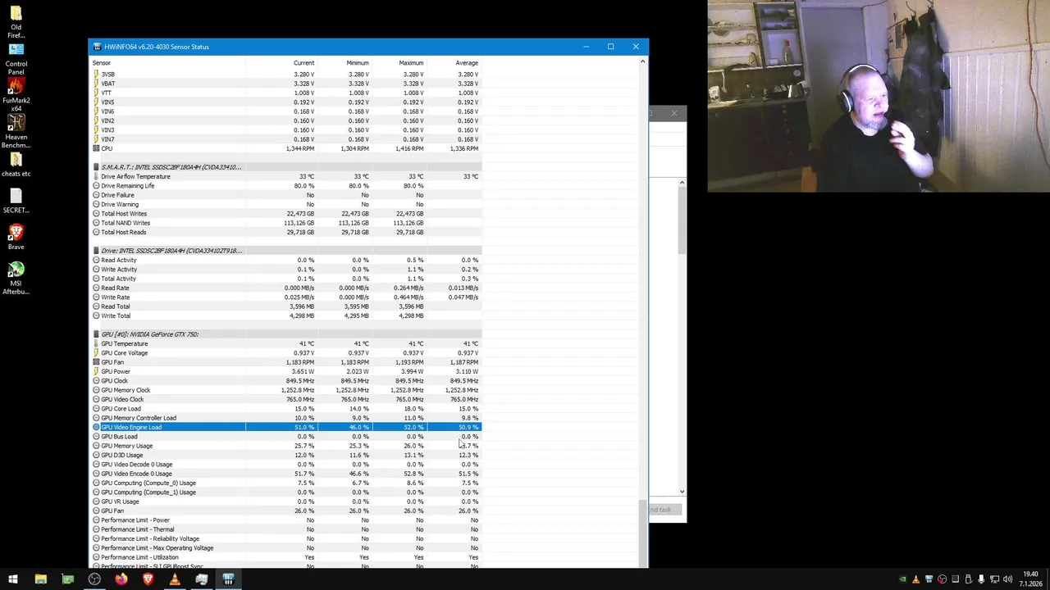The width and height of the screenshot is (1050, 590).
Task: Click HWiNFO scrollbar up arrow
Action: coord(642,61)
